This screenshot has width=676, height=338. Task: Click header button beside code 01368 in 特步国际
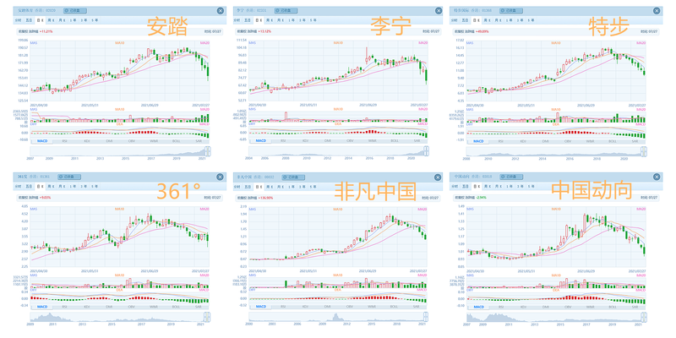[x=511, y=10]
